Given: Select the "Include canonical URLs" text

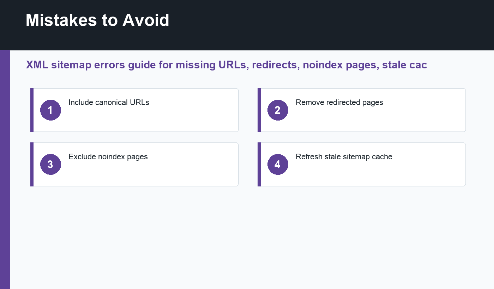Looking at the screenshot, I should (x=109, y=103).
